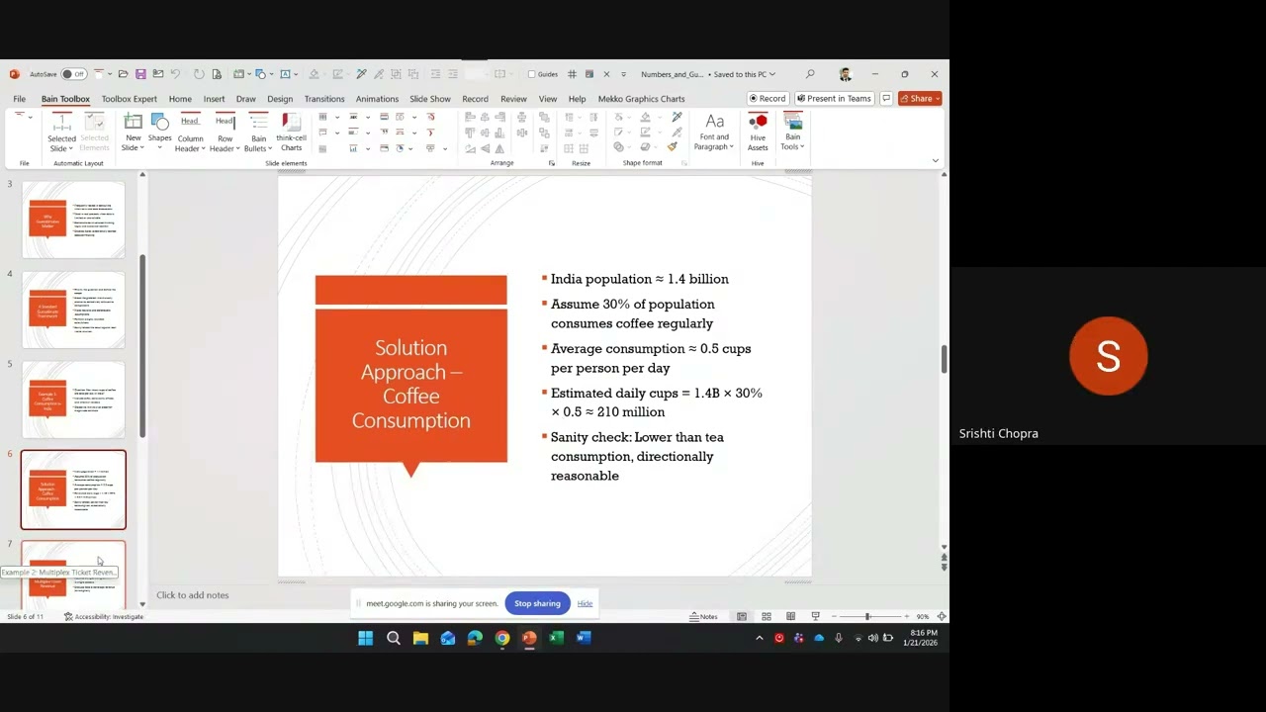Show hidden system tray icons
The height and width of the screenshot is (712, 1266).
click(x=760, y=638)
